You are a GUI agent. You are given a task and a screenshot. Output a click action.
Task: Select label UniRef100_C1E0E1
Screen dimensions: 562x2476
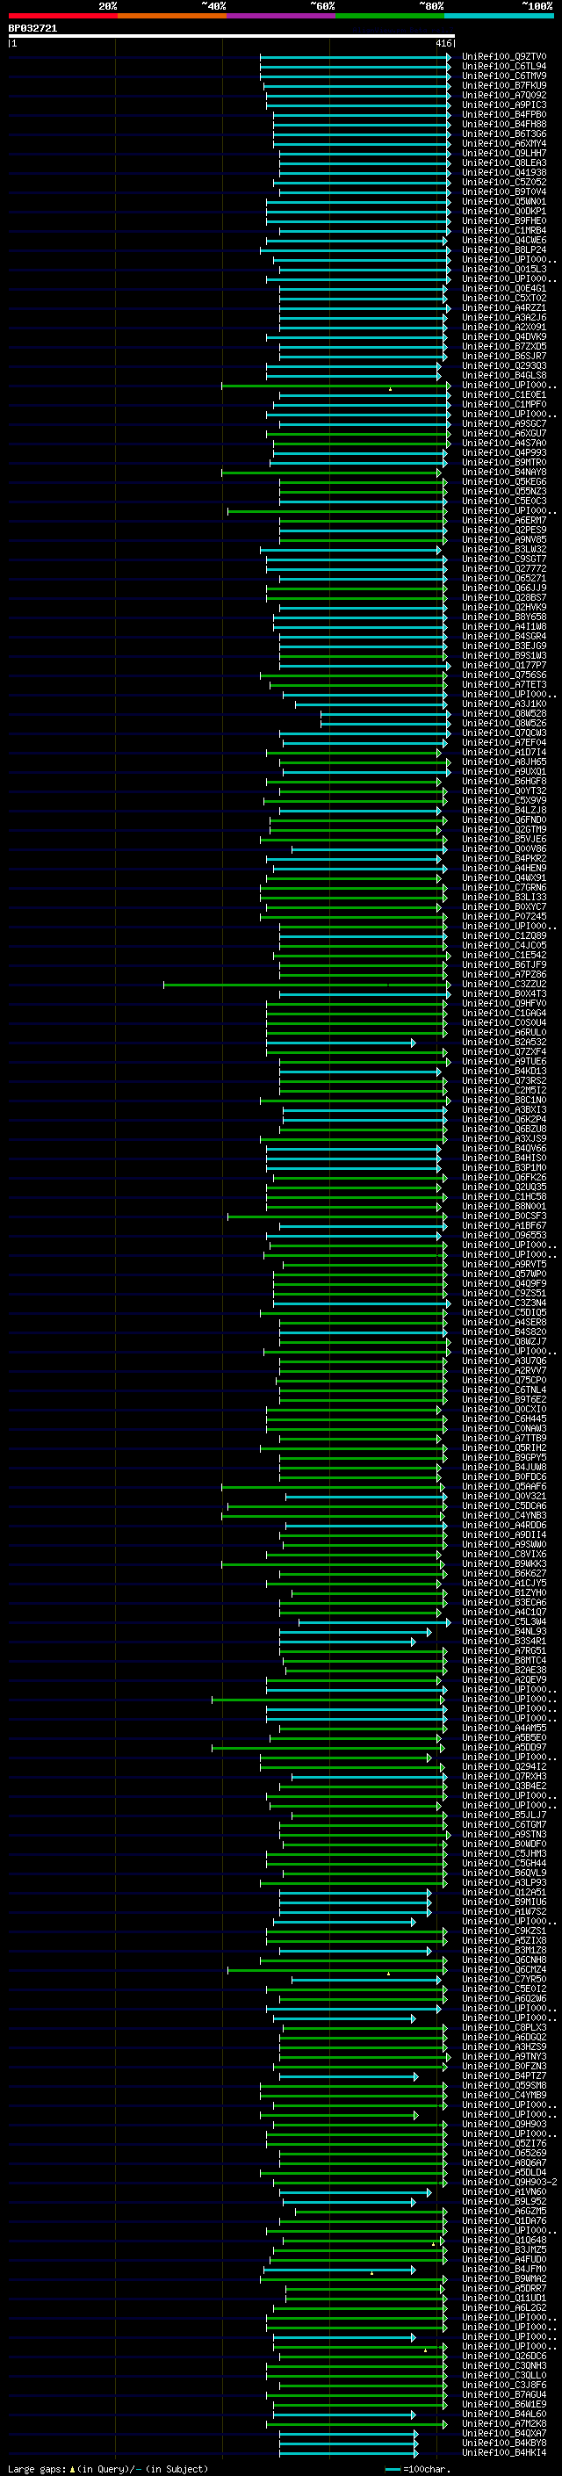(x=503, y=395)
